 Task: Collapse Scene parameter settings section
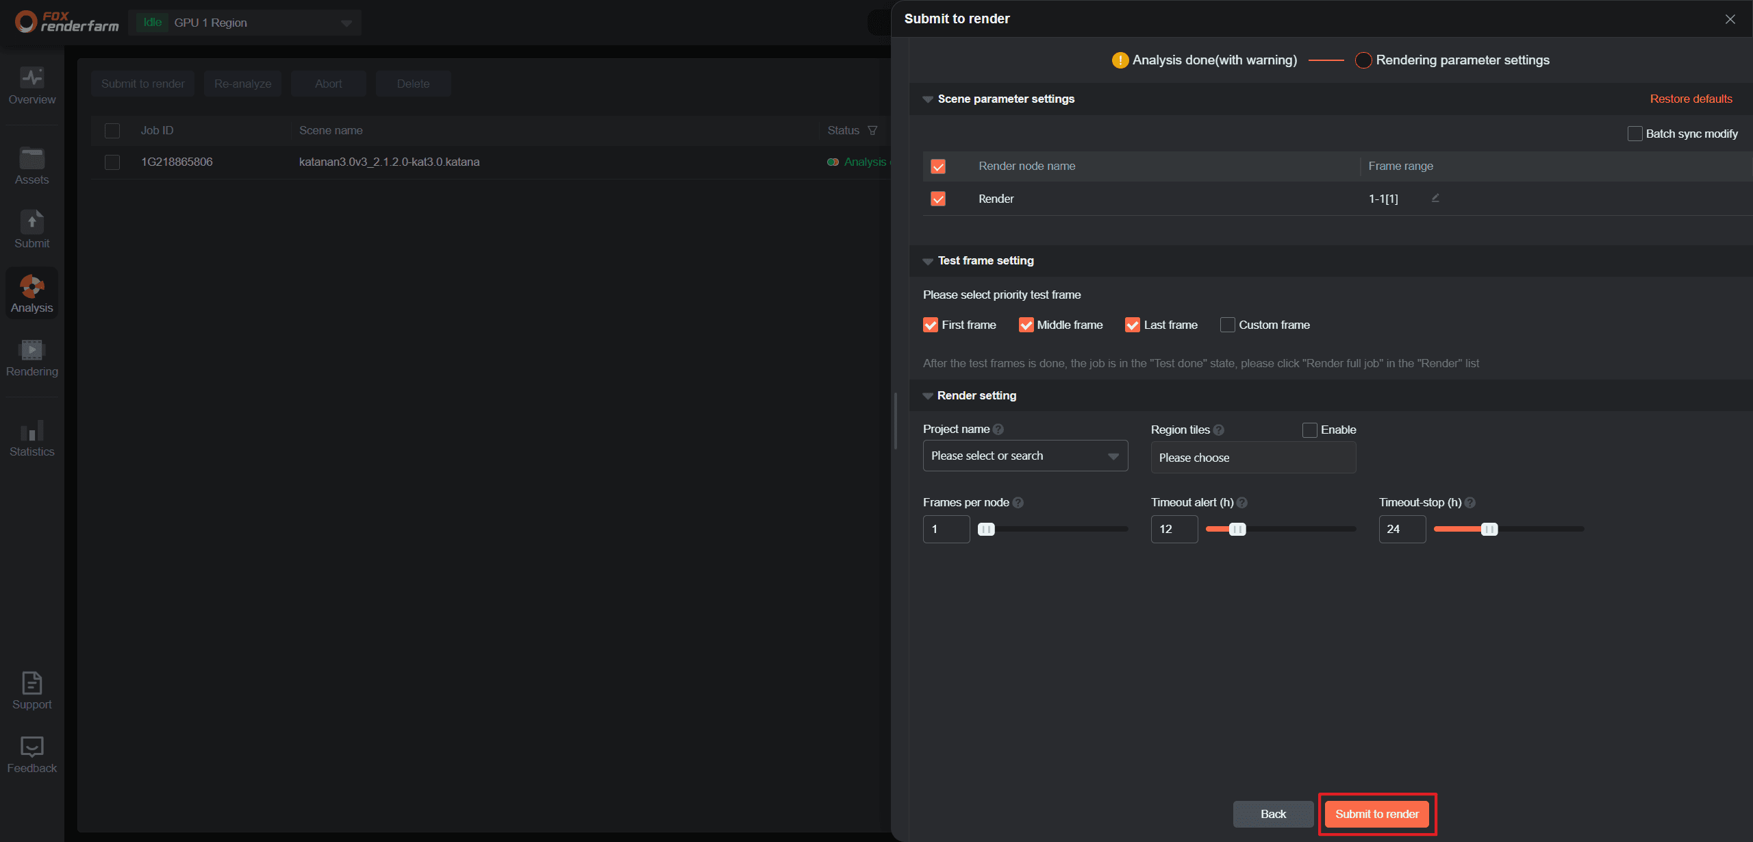click(x=928, y=99)
